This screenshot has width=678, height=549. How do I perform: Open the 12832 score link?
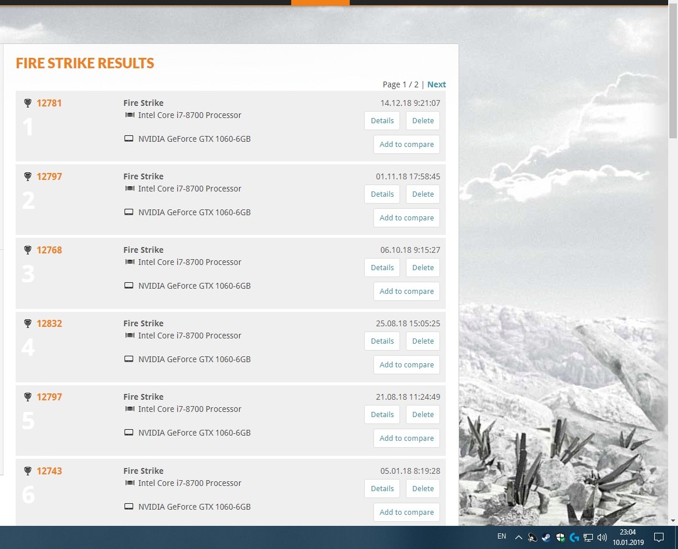click(x=49, y=323)
